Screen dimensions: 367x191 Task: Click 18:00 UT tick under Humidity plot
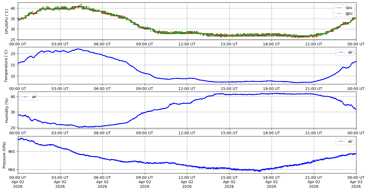pos(271,133)
